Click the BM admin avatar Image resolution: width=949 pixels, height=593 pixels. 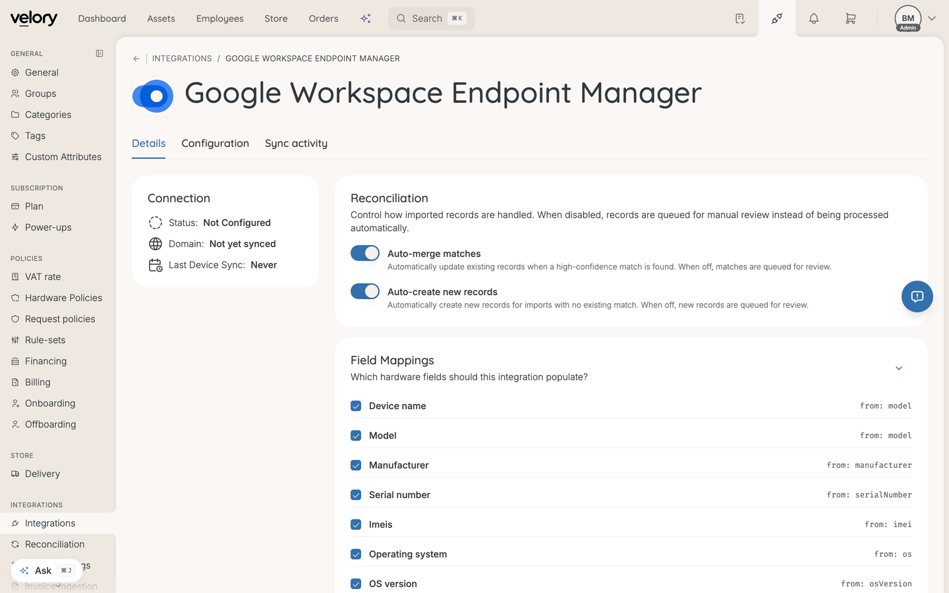(908, 18)
